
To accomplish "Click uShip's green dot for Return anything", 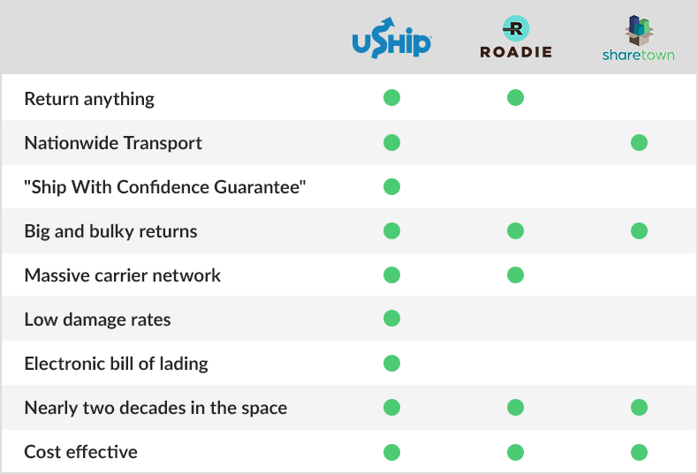I will [391, 98].
